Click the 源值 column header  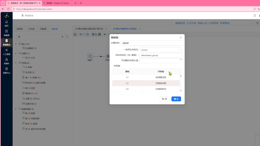click(127, 72)
